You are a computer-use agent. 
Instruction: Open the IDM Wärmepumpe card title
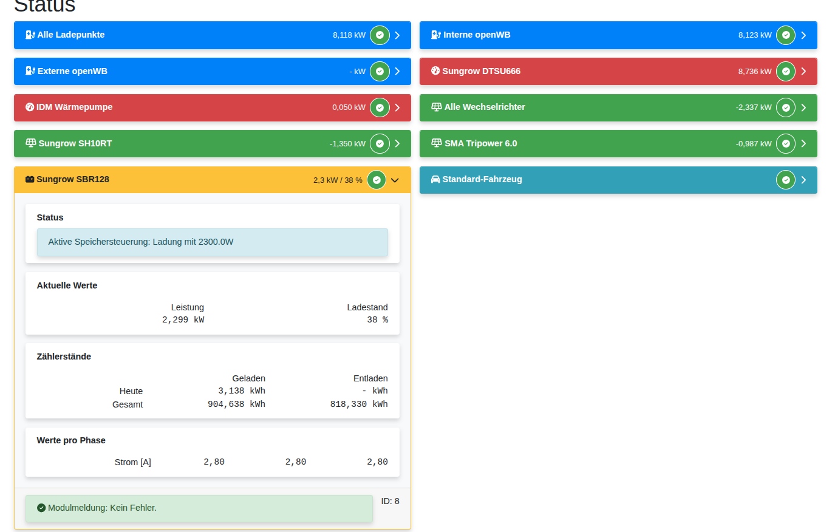tap(74, 107)
